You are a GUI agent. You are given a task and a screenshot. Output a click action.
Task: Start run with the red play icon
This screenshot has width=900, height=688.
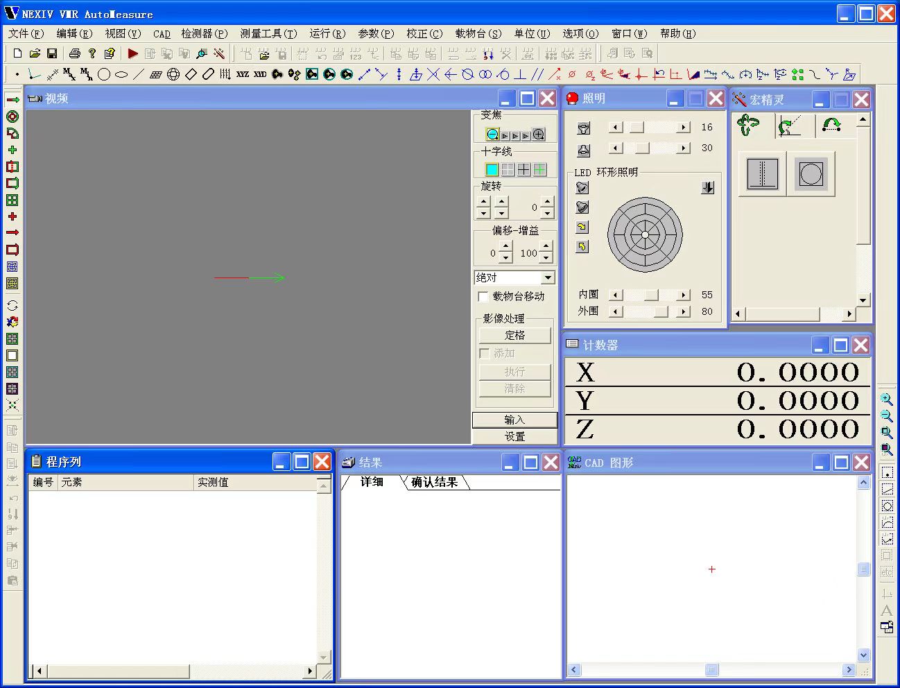click(x=133, y=53)
